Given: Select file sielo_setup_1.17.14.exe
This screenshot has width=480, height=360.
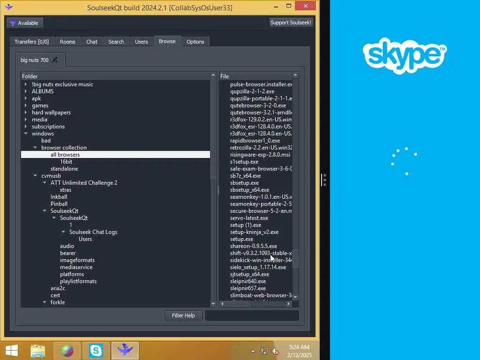Looking at the screenshot, I should (258, 267).
